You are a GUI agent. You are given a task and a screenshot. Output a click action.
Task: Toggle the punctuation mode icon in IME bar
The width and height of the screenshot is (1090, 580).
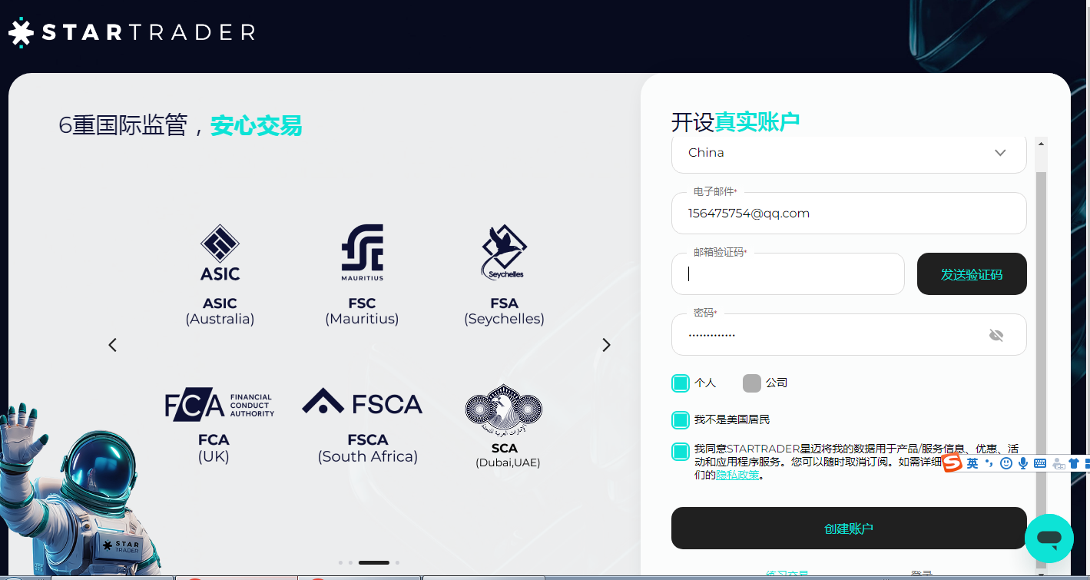click(x=989, y=463)
